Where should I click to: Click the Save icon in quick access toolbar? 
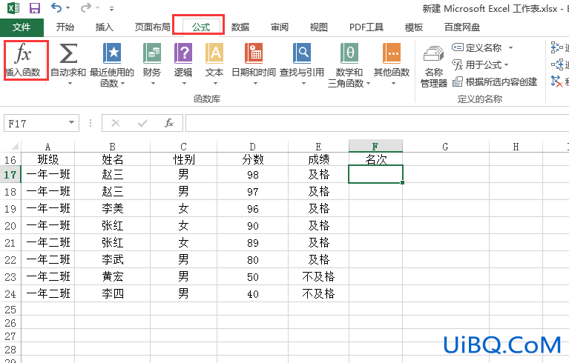(x=34, y=8)
